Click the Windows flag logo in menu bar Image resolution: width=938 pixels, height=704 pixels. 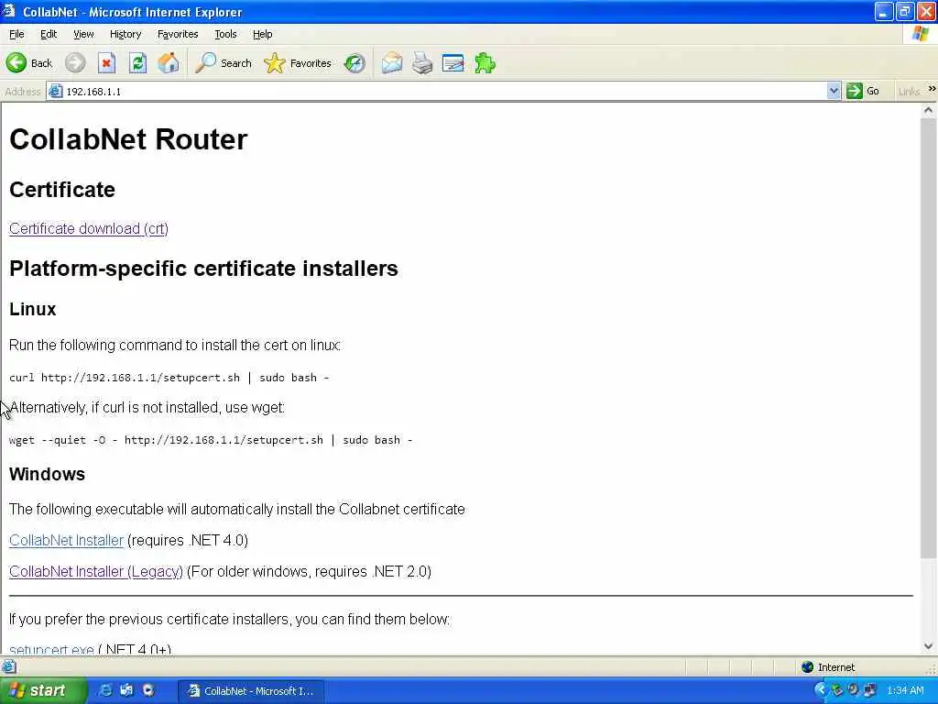tap(920, 34)
